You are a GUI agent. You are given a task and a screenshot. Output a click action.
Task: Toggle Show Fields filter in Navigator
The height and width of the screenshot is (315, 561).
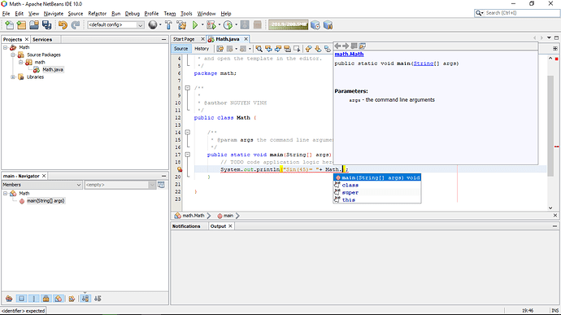(21, 298)
